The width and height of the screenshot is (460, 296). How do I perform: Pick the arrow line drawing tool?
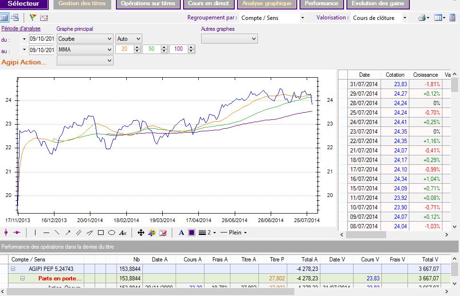click(x=68, y=233)
